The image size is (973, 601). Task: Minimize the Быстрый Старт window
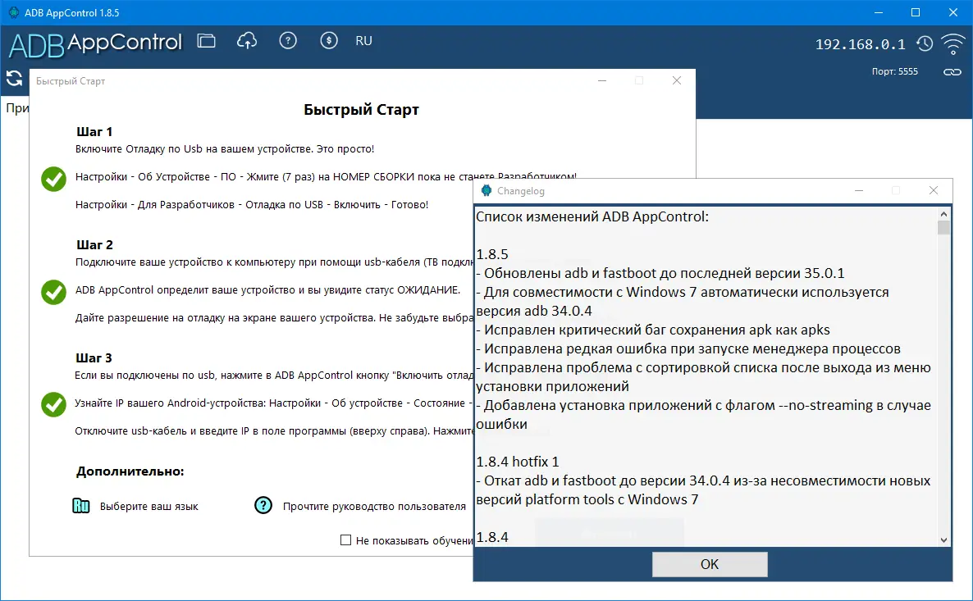click(602, 80)
